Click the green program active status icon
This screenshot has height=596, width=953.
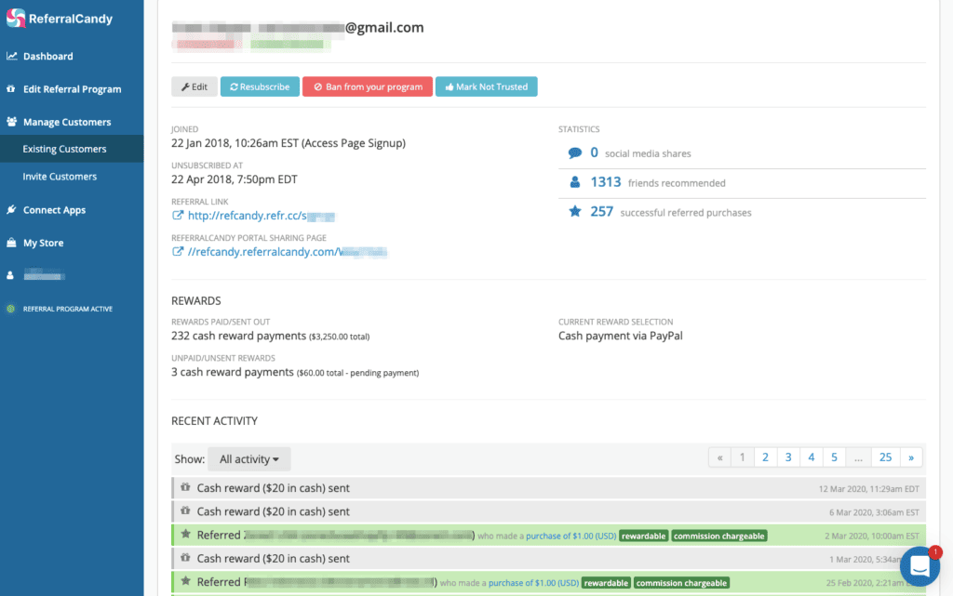point(10,309)
